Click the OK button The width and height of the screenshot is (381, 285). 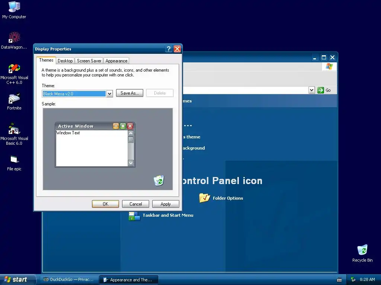pyautogui.click(x=105, y=204)
